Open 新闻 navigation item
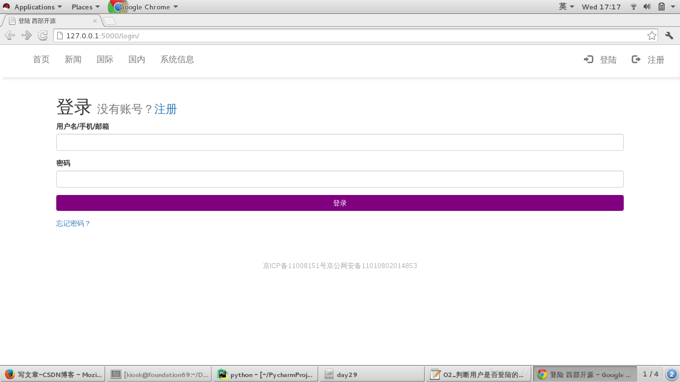680x382 pixels. tap(73, 59)
